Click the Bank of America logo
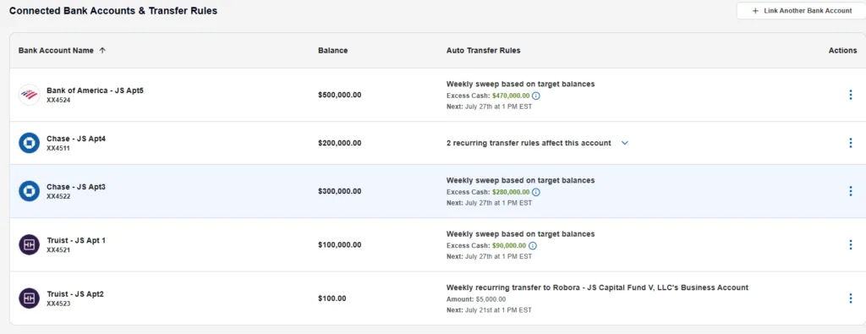The image size is (866, 334). click(30, 95)
